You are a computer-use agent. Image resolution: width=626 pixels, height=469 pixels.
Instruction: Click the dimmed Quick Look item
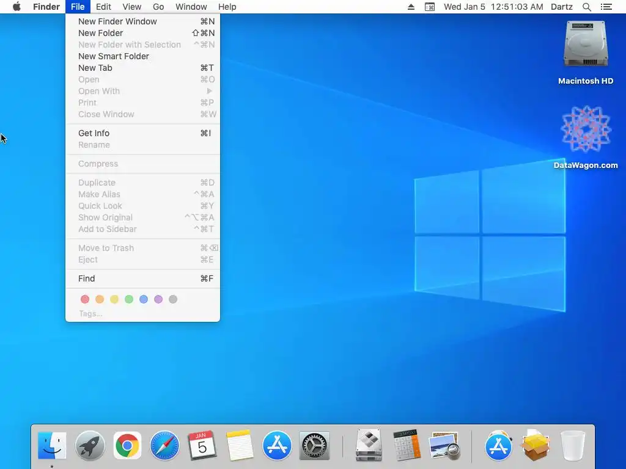point(142,206)
